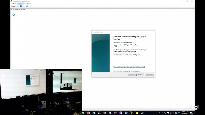
Task: Click the red-and-white tray icon
Action: tap(168, 113)
